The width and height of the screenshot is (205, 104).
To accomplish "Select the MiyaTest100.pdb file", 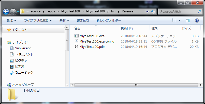I will [x=92, y=47].
